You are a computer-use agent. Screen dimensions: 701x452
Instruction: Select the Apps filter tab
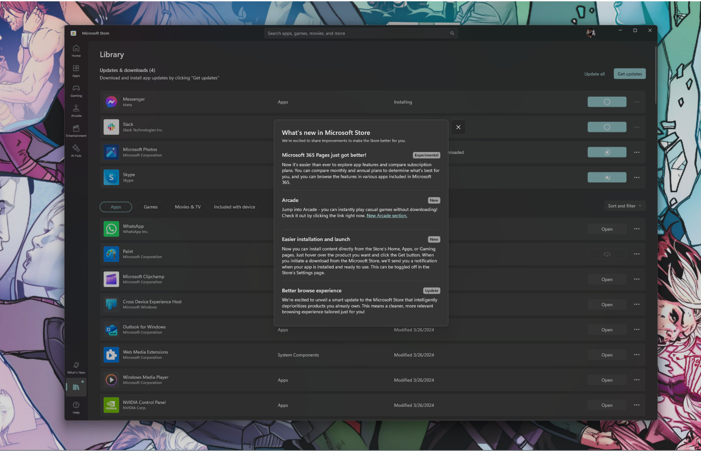tap(116, 207)
